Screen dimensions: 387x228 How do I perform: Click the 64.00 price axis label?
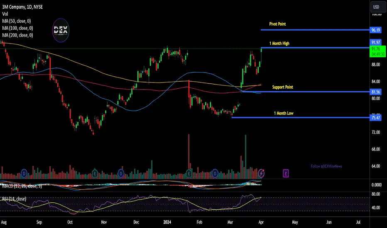tap(376, 166)
